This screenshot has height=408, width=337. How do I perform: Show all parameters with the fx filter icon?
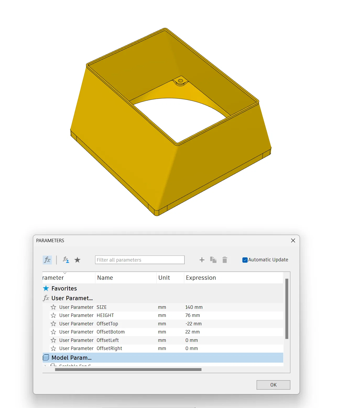coord(47,260)
